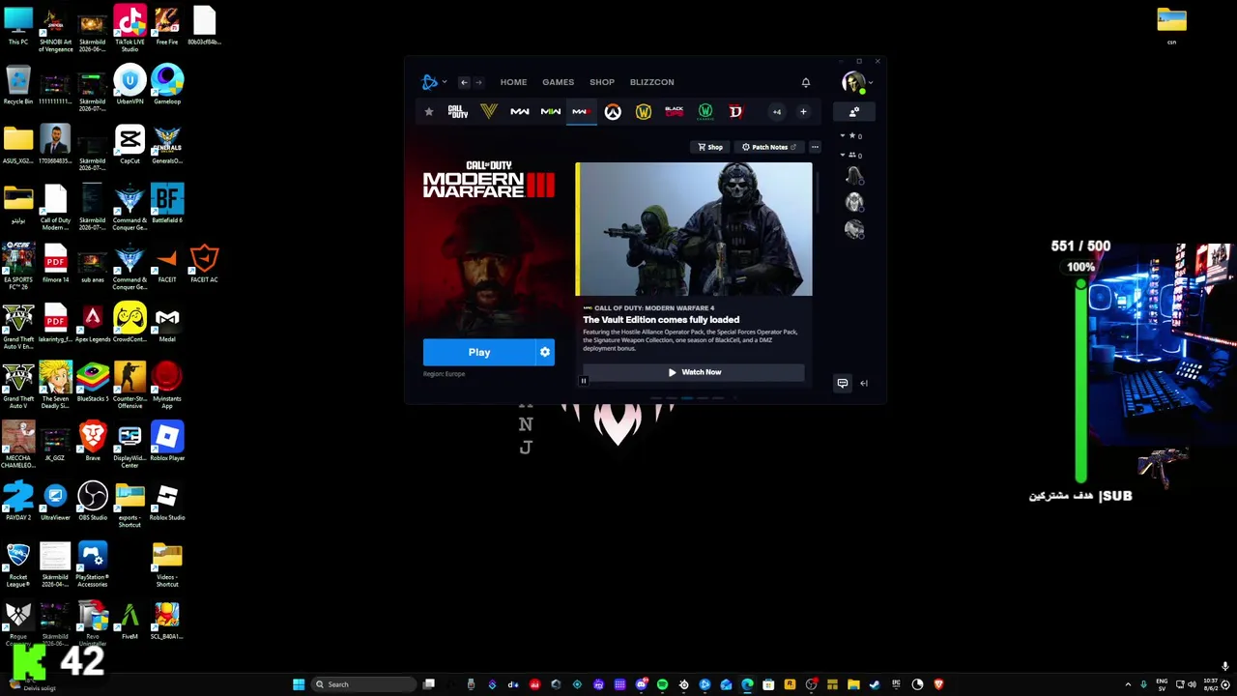1237x696 pixels.
Task: Click the favorites star in game bar
Action: (429, 112)
